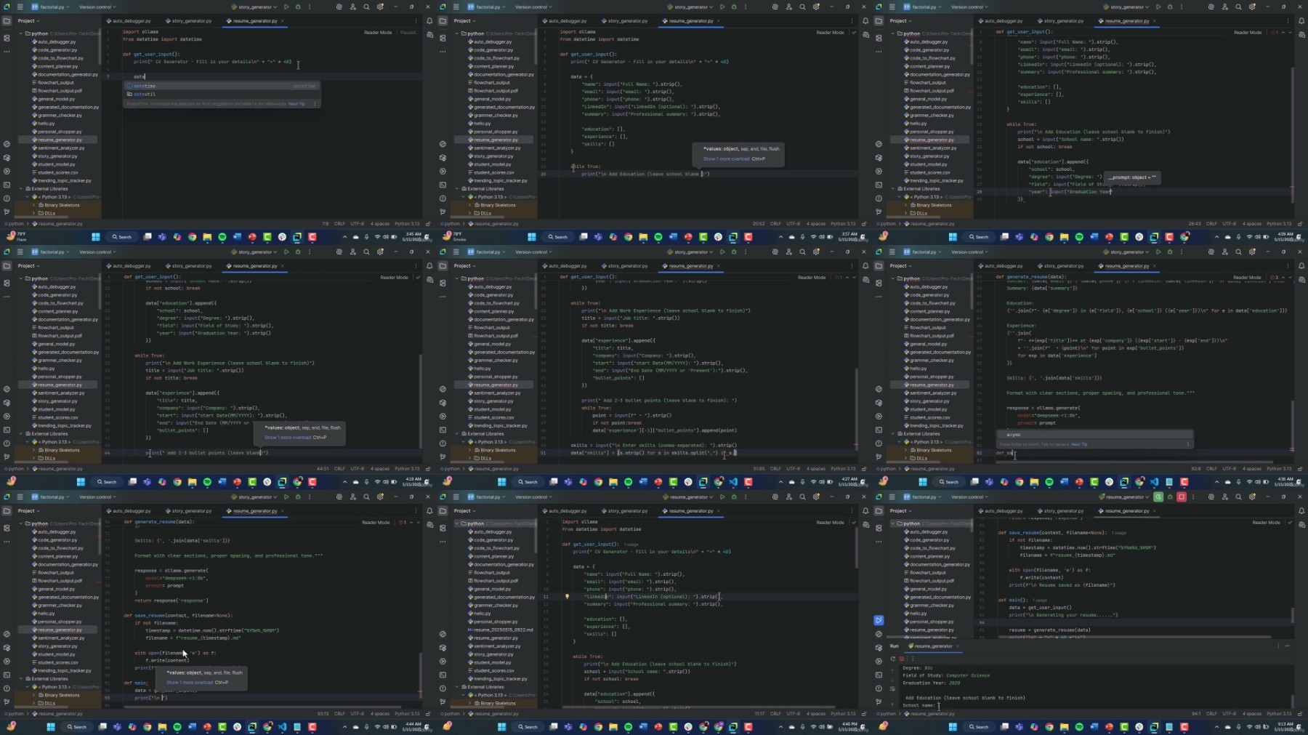Click yellow lightbulb beside the LinkedIn code line
The image size is (1308, 735).
(567, 596)
